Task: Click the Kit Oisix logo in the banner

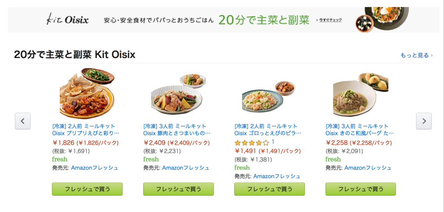Action: [x=67, y=20]
